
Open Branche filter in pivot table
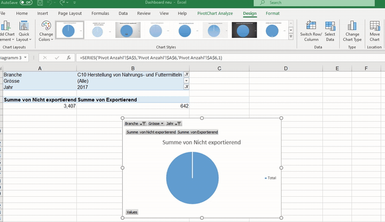click(186, 74)
